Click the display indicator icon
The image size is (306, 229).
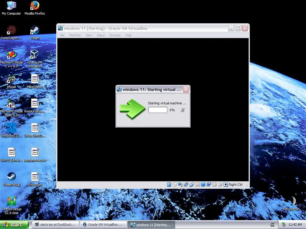coord(203,184)
